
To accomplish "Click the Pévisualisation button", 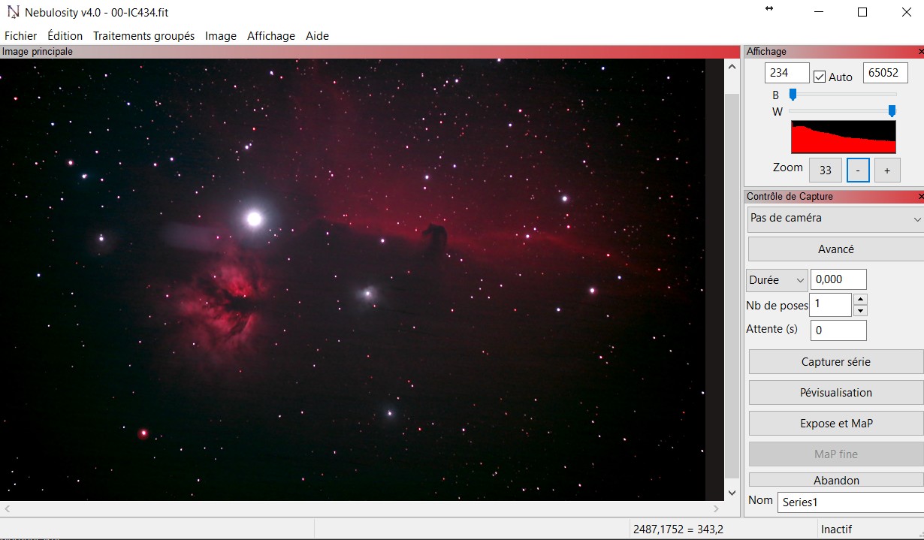I will coord(836,393).
